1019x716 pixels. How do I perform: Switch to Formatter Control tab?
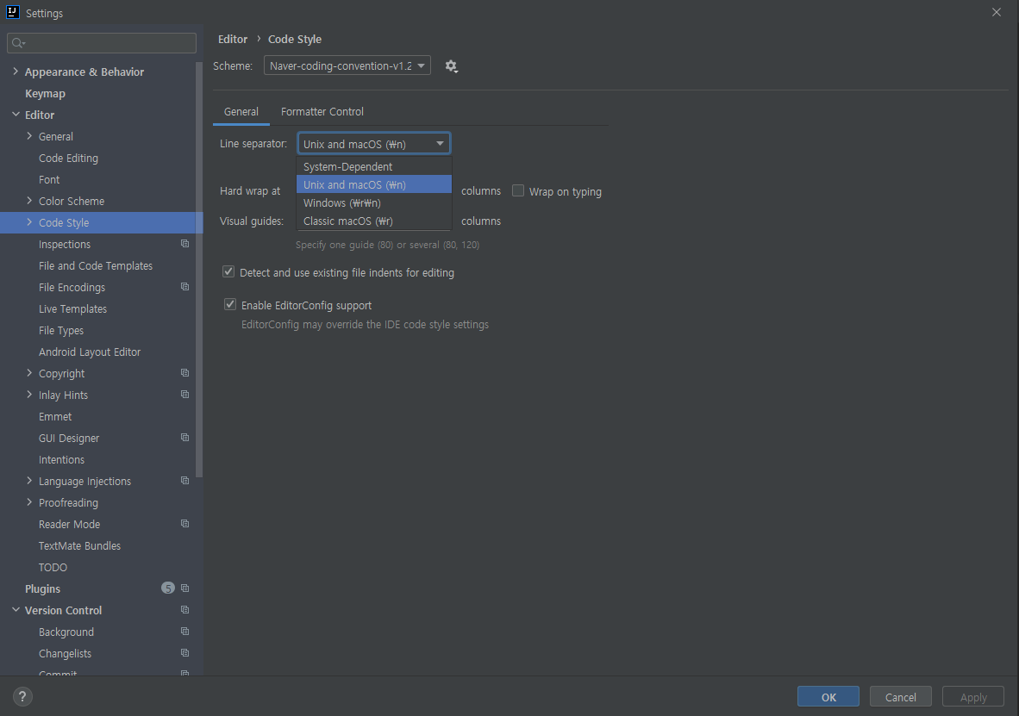click(322, 112)
